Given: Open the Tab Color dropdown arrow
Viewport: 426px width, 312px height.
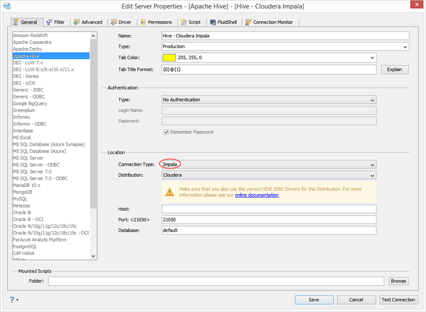Looking at the screenshot, I should click(372, 58).
